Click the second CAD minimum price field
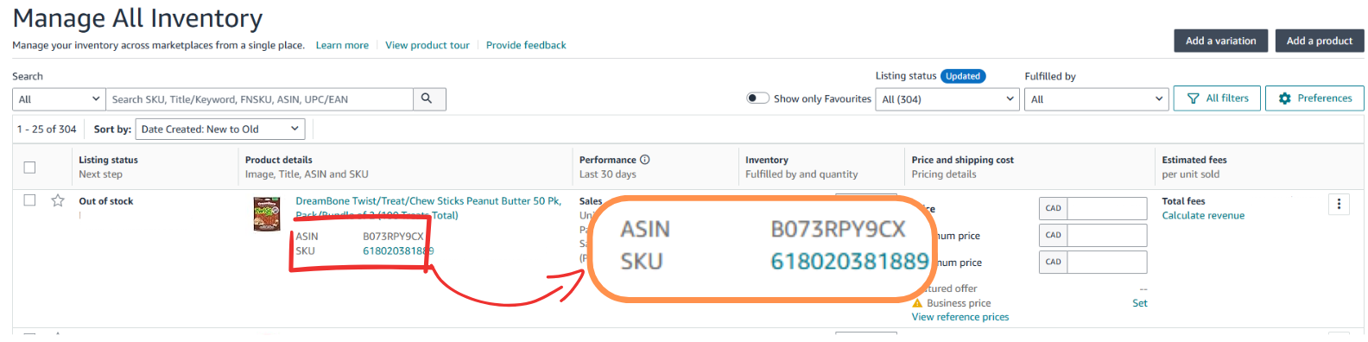The width and height of the screenshot is (1368, 342). (1107, 235)
